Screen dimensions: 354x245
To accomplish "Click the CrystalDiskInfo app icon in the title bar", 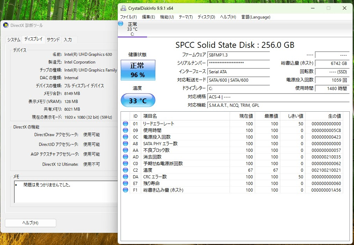I will click(123, 8).
